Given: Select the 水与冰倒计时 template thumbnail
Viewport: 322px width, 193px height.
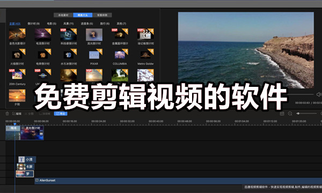Looking at the screenshot, I should point(69,55).
